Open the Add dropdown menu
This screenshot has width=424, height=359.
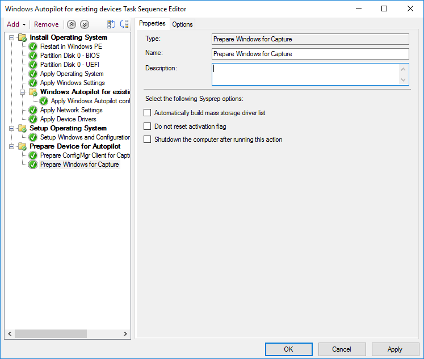click(x=16, y=24)
